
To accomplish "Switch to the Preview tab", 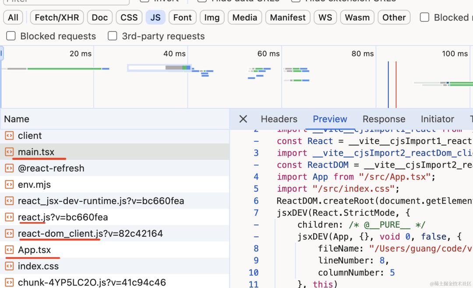I will 330,119.
